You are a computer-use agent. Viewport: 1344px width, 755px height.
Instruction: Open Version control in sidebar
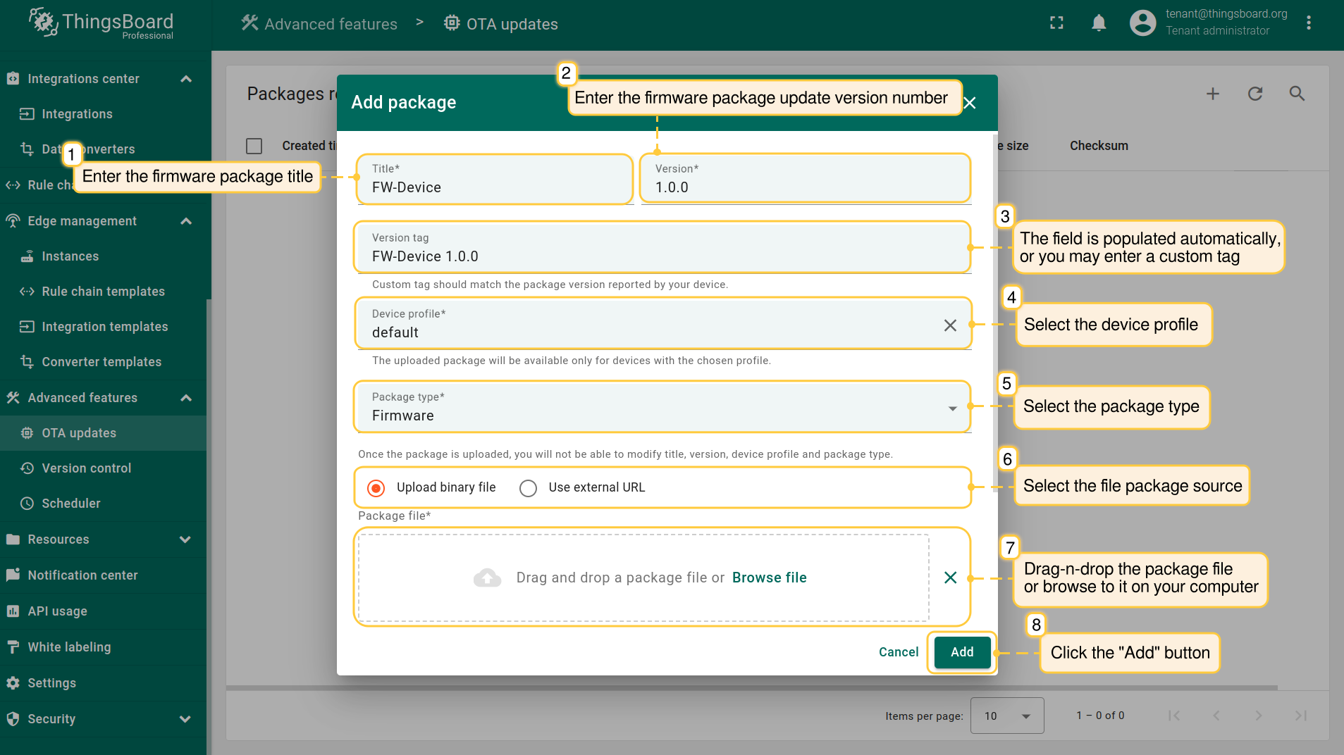pos(86,468)
